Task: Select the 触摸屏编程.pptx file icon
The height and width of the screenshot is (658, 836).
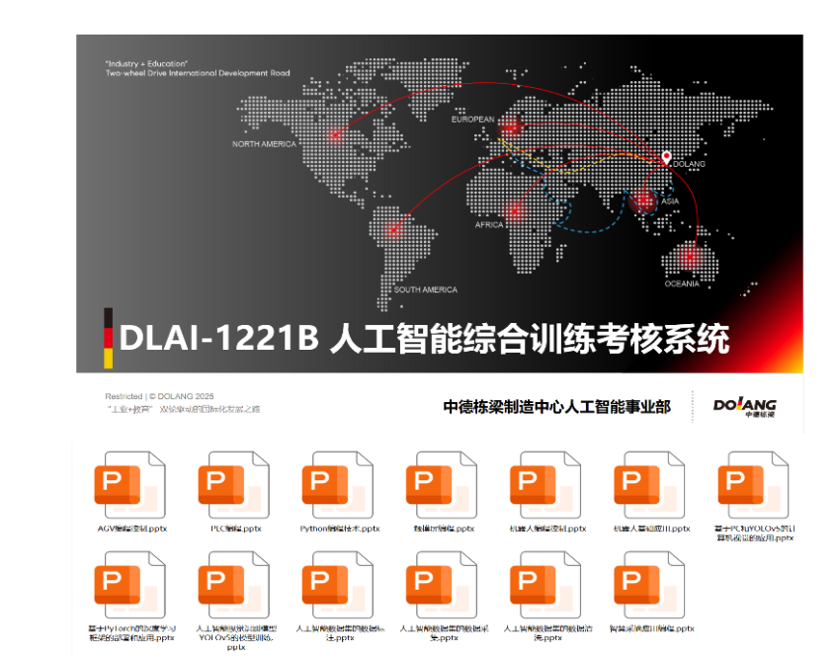Action: 442,485
